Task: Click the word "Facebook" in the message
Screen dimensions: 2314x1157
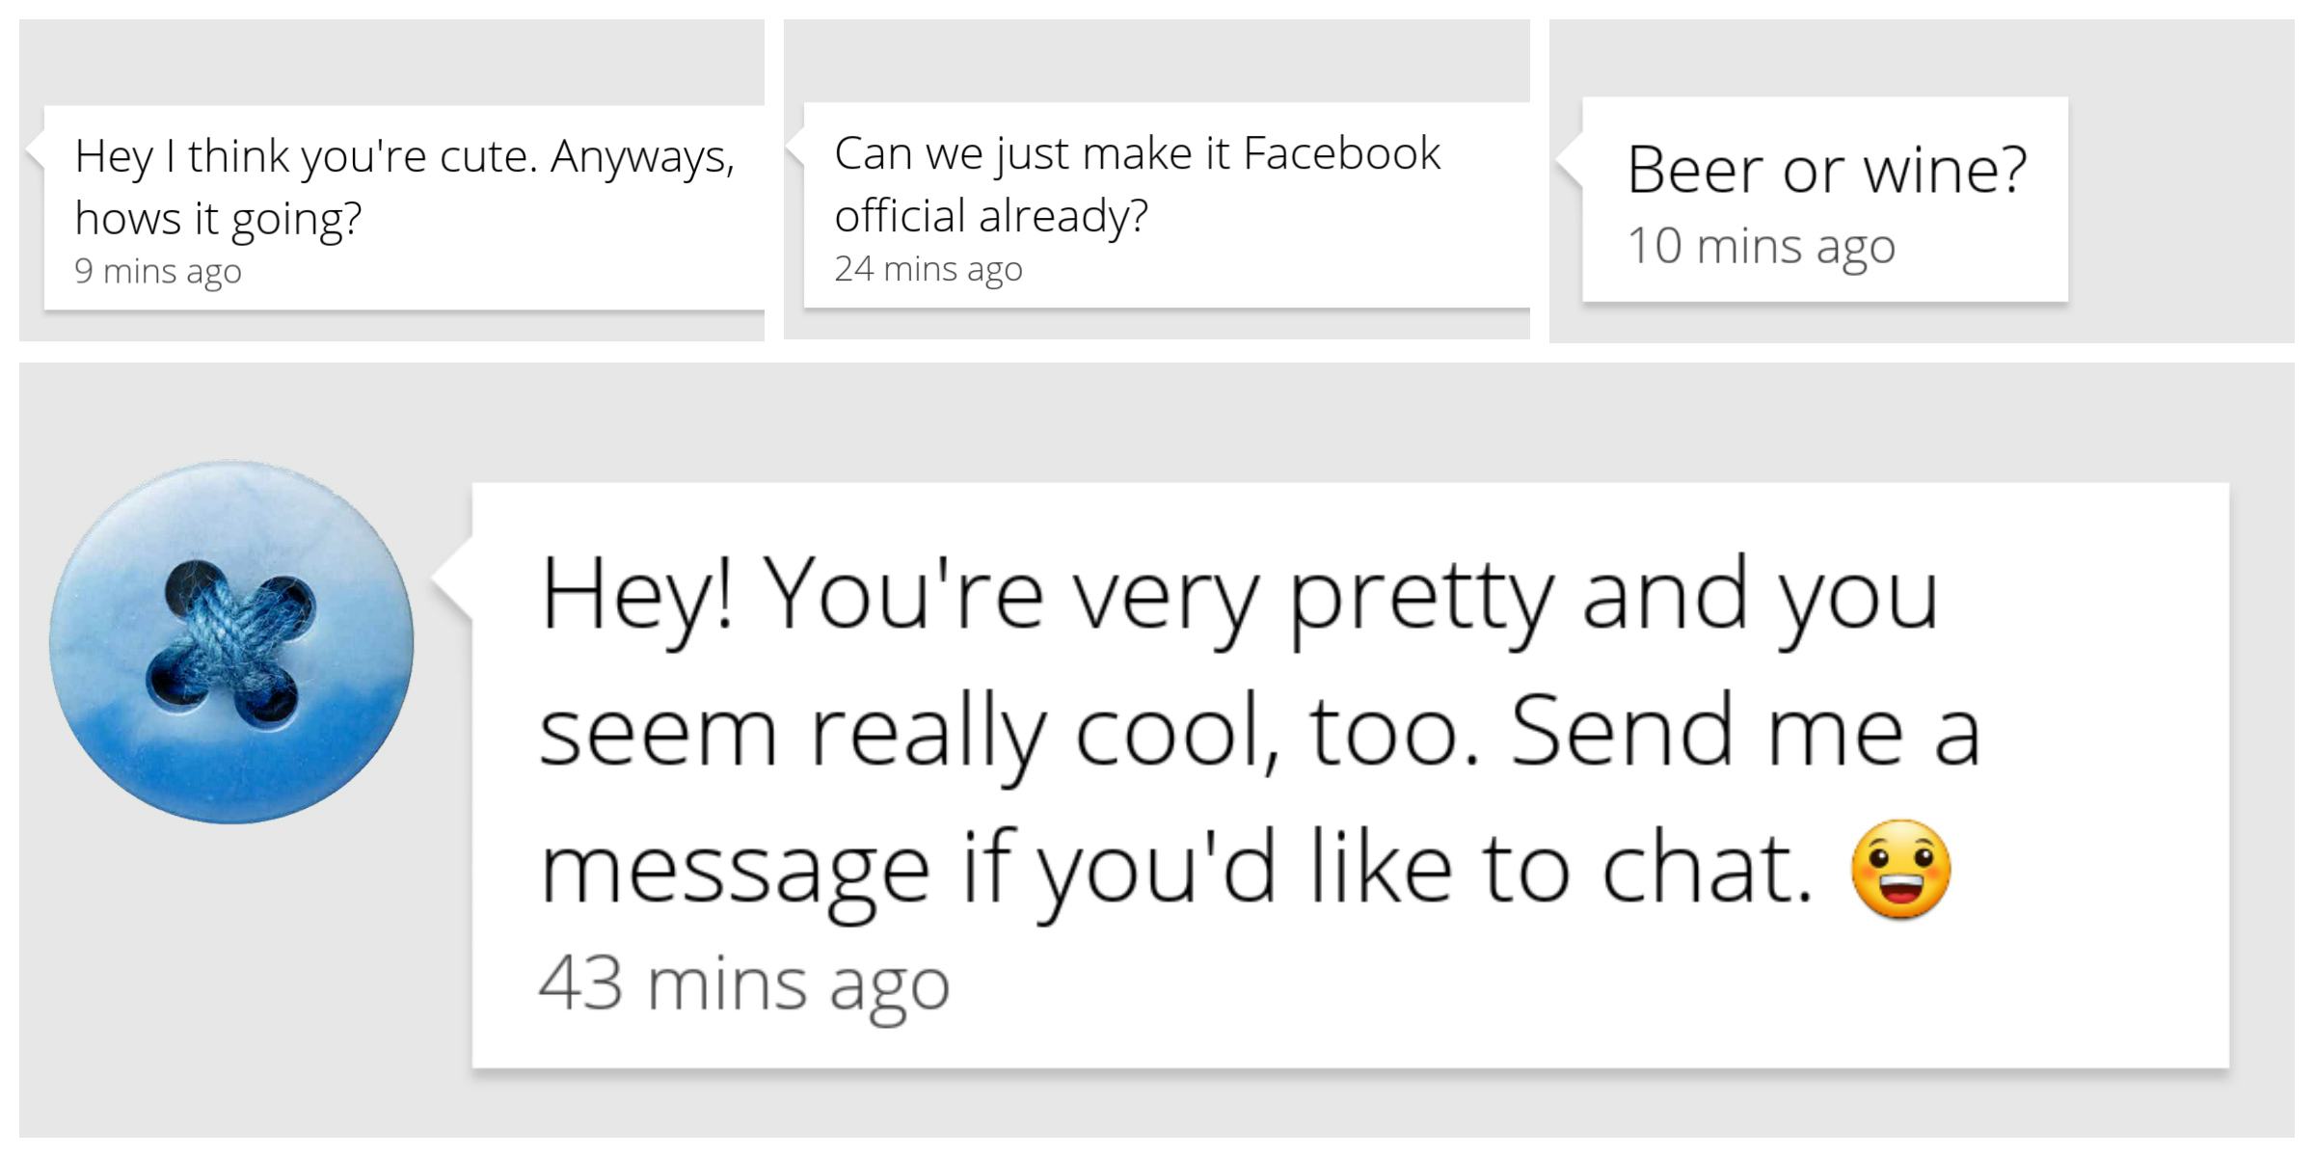Action: pos(1341,153)
